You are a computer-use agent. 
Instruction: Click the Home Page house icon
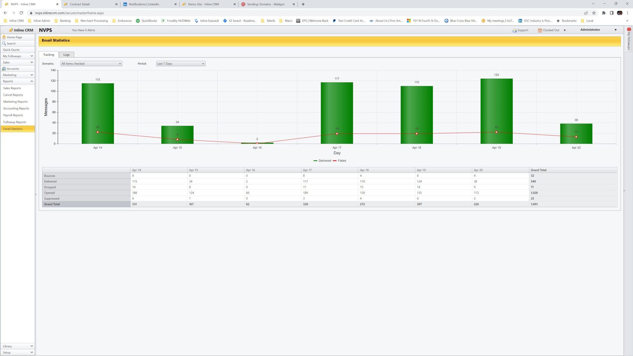click(4, 37)
